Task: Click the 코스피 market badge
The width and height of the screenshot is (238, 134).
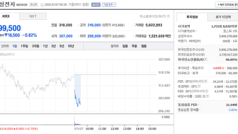Action: pos(33,4)
